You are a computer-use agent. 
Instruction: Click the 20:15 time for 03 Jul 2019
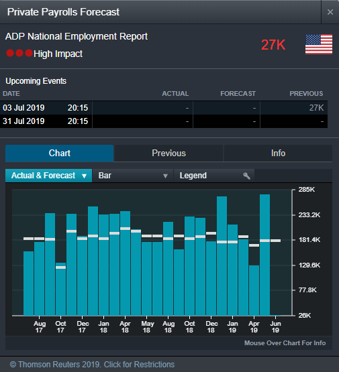click(78, 108)
